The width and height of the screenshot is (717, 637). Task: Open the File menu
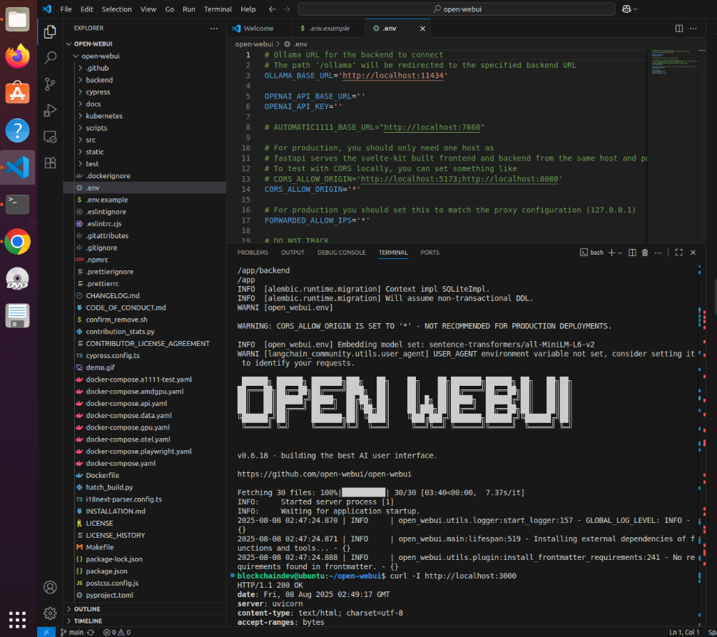(66, 9)
